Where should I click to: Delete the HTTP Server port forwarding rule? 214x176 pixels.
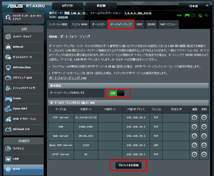pos(204,154)
